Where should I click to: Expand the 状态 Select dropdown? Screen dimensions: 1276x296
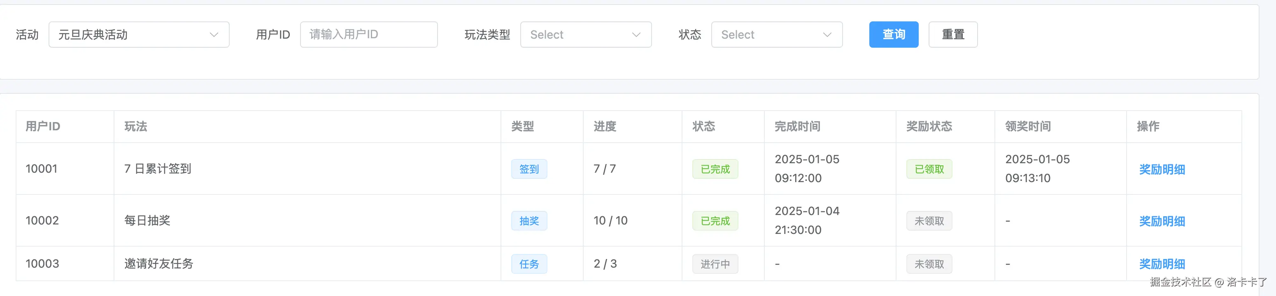coord(776,35)
